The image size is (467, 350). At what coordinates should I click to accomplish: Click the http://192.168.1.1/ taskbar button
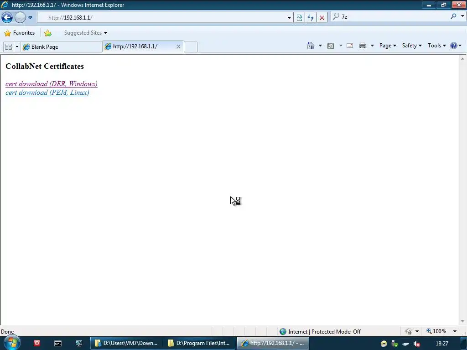tap(273, 343)
